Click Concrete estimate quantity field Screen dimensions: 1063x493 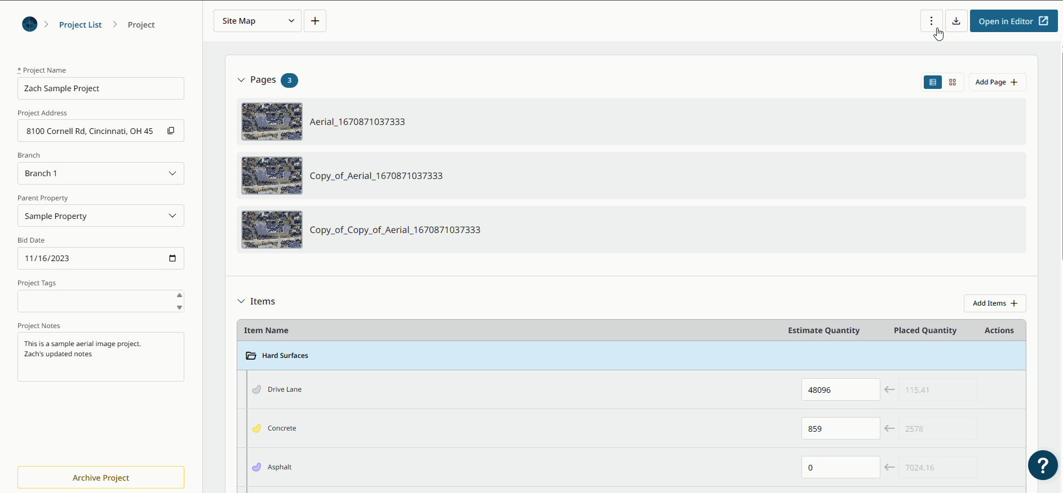point(840,428)
